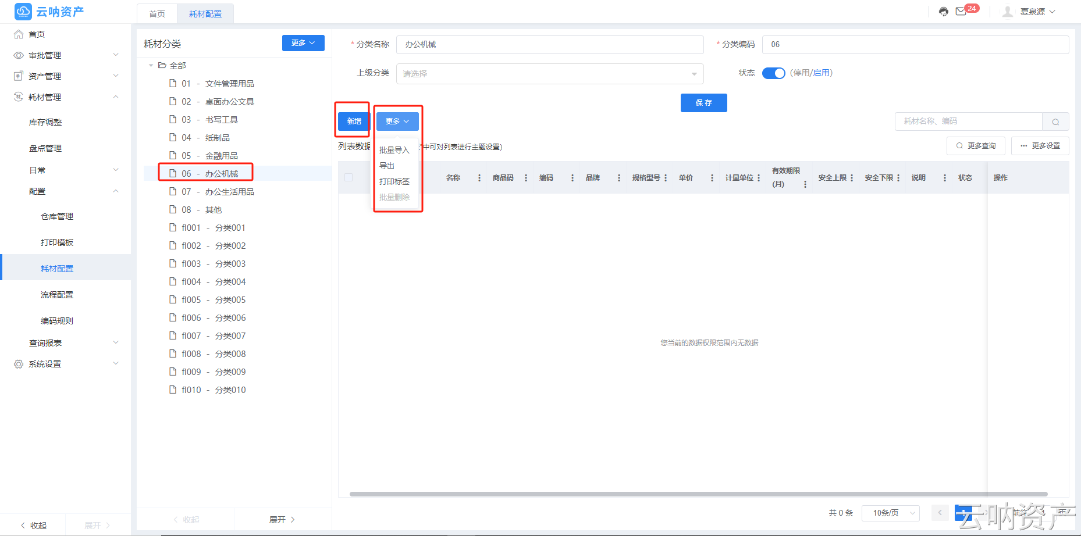Click the 新增 button
Viewport: 1081px width, 536px height.
pyautogui.click(x=354, y=122)
